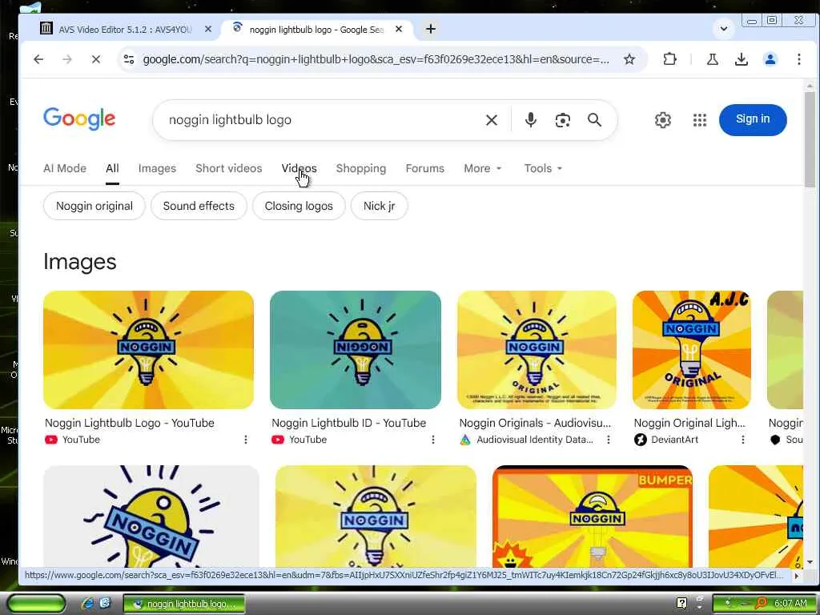Open options for DeviantArt result
This screenshot has width=820, height=615.
coord(742,440)
